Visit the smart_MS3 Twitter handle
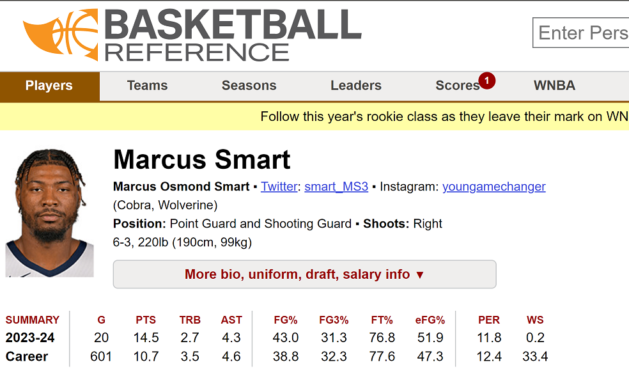Screen dimensions: 629x385 coord(336,187)
